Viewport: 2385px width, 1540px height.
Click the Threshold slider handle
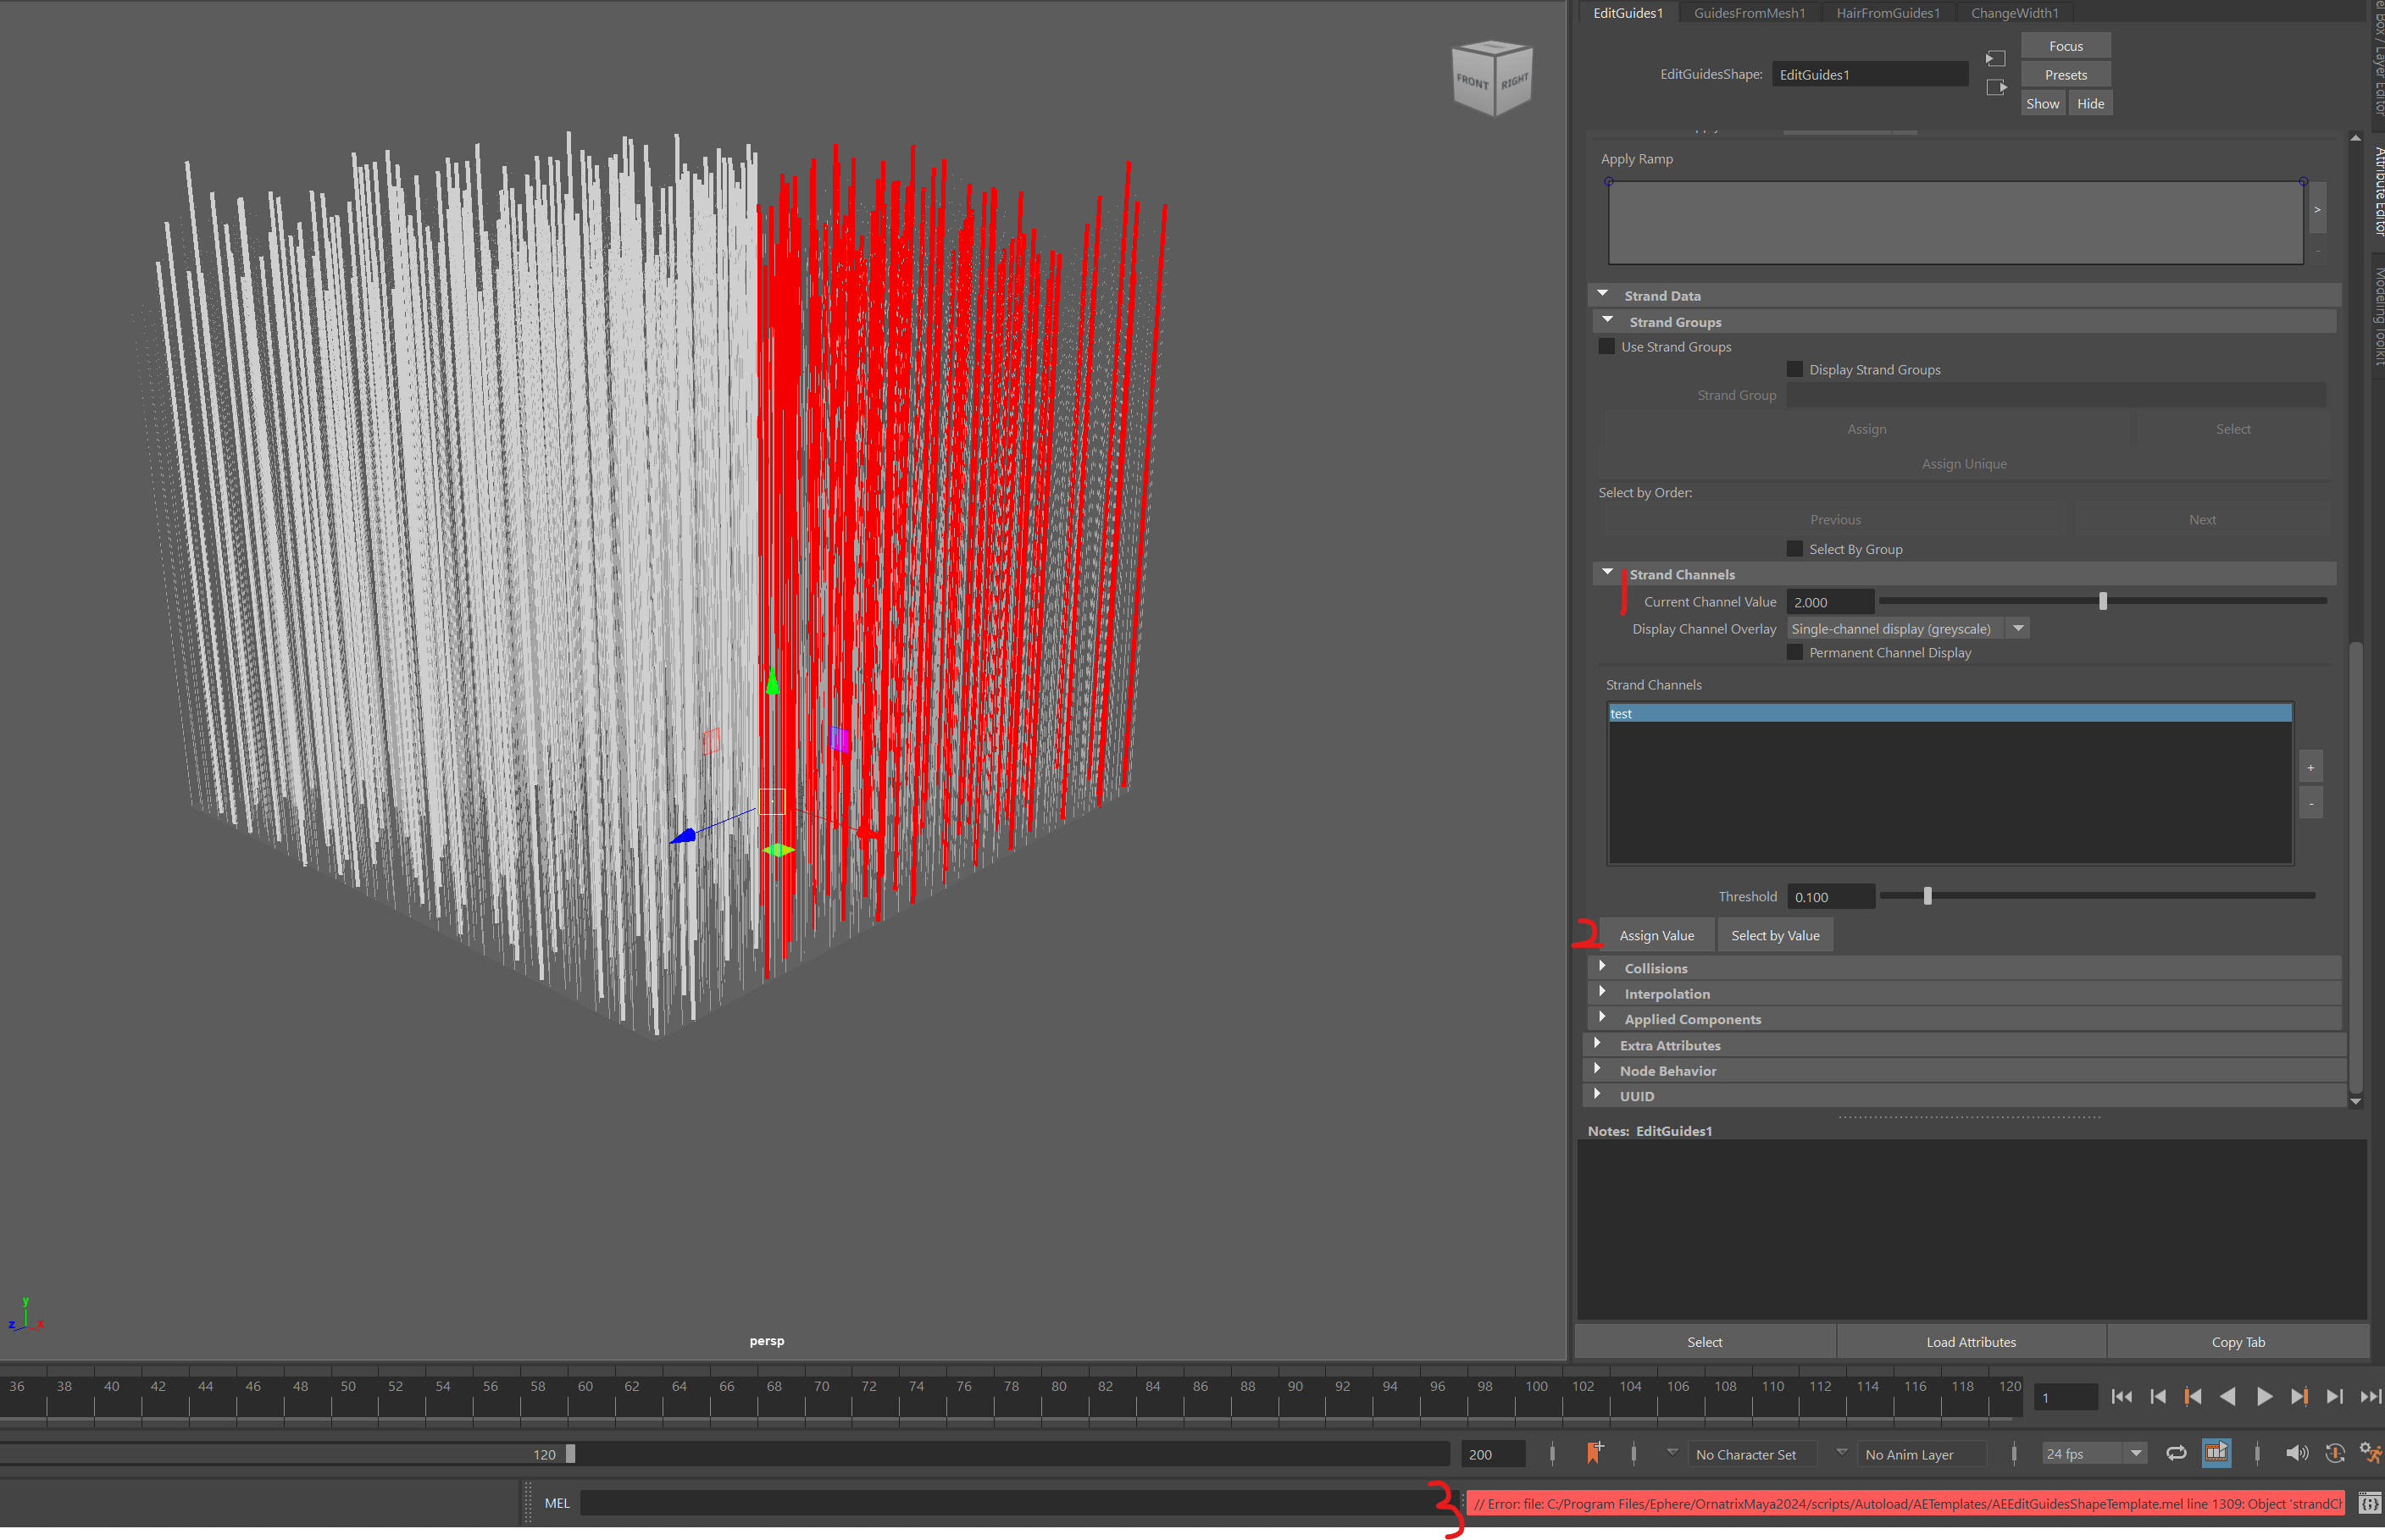click(x=1927, y=896)
